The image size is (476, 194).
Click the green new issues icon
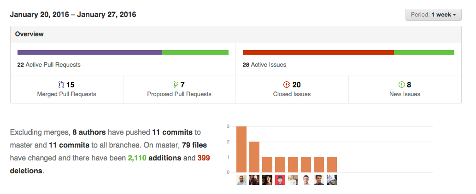[x=401, y=85]
